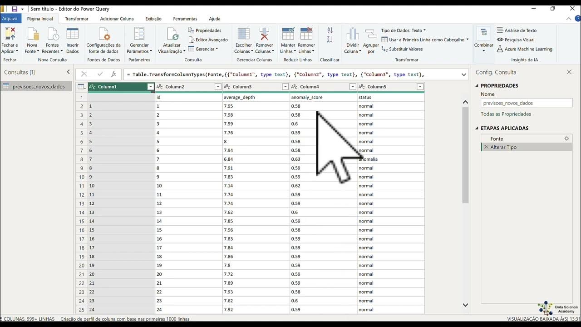Open Column3 filter dropdown
Image resolution: width=581 pixels, height=327 pixels.
click(x=286, y=87)
